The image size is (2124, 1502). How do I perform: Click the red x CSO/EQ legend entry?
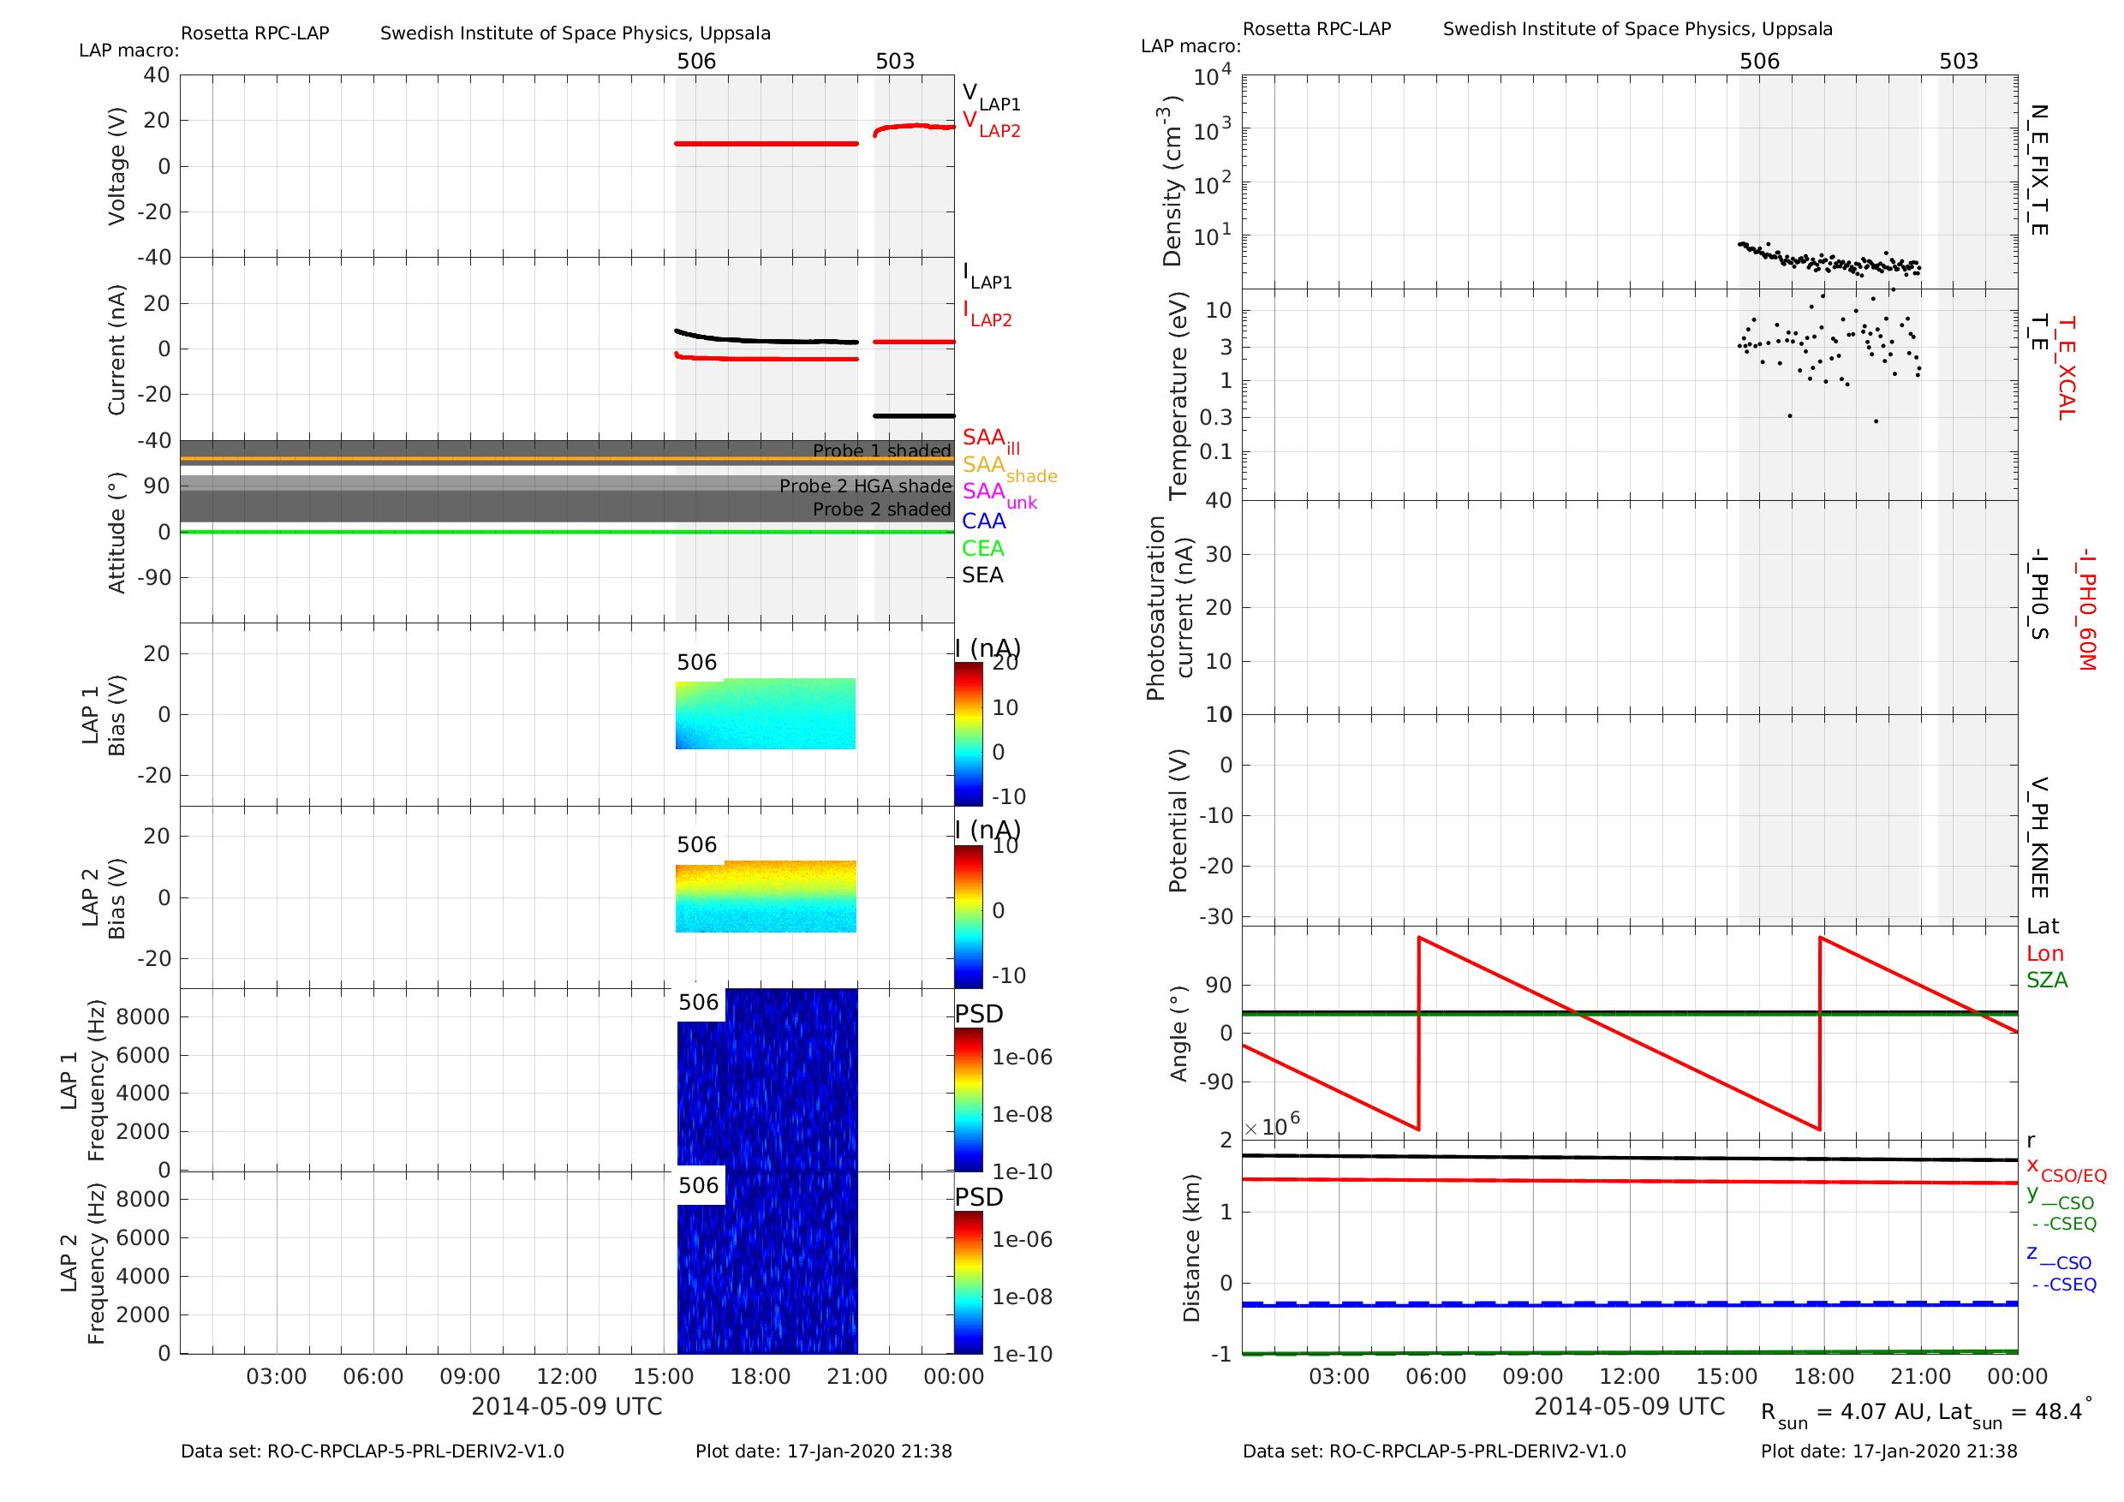tap(2067, 1170)
